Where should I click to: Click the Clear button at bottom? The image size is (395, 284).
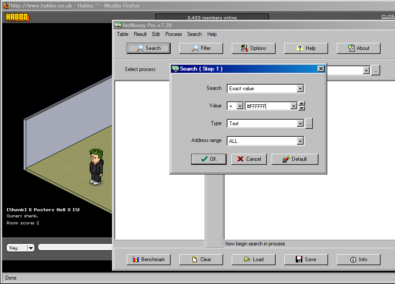[201, 259]
